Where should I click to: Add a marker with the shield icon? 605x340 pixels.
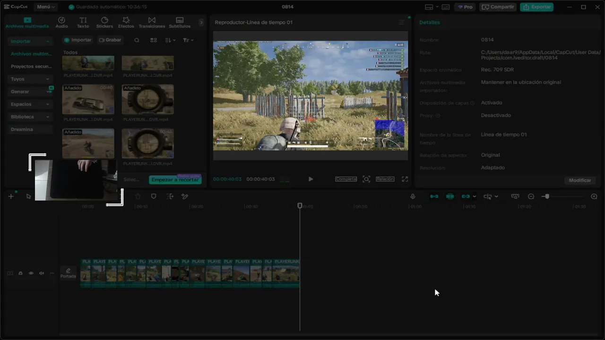pyautogui.click(x=154, y=196)
